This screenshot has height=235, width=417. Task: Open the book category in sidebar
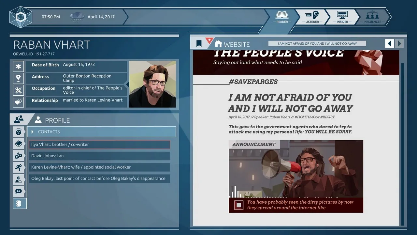point(19,144)
